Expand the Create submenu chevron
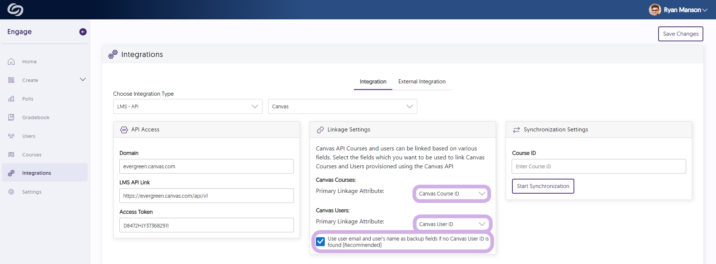Viewport: 716px width, 264px height. click(x=83, y=79)
